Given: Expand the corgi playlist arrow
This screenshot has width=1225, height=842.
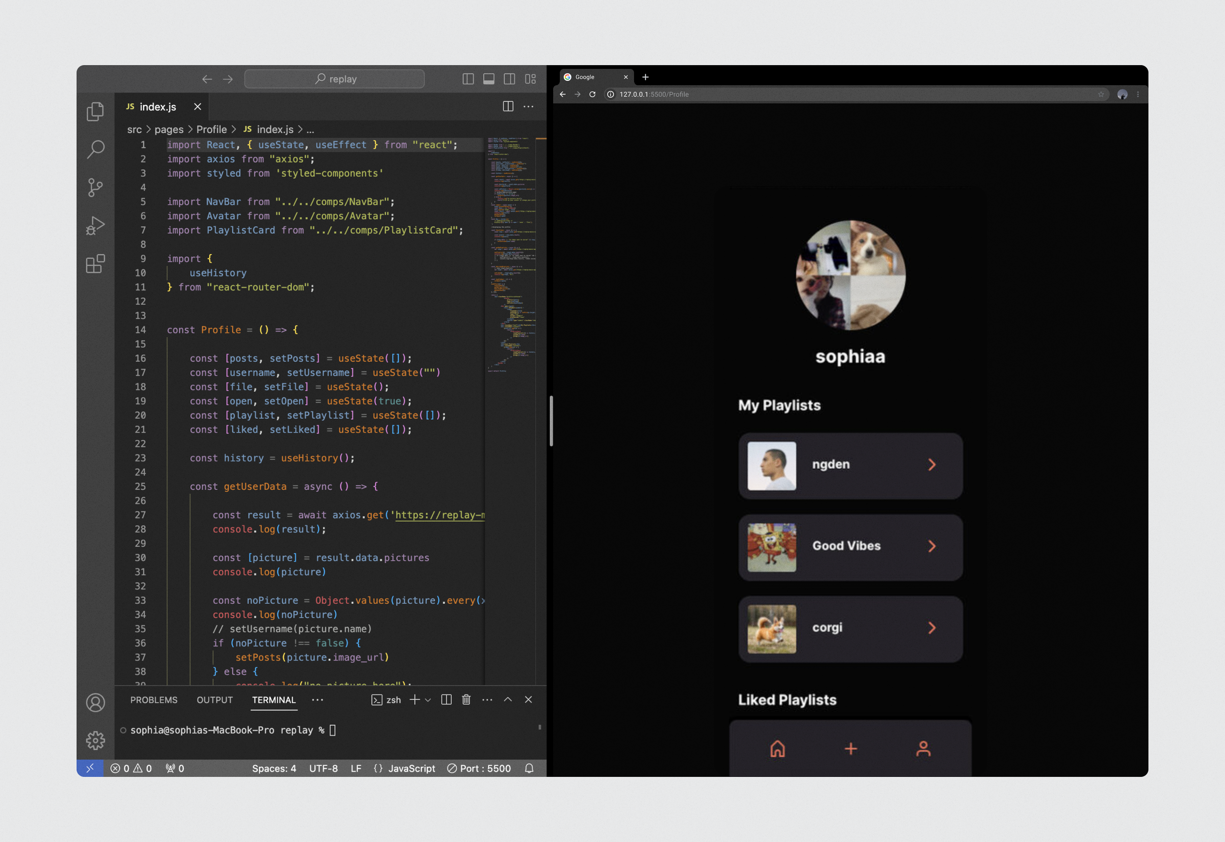Looking at the screenshot, I should coord(931,627).
